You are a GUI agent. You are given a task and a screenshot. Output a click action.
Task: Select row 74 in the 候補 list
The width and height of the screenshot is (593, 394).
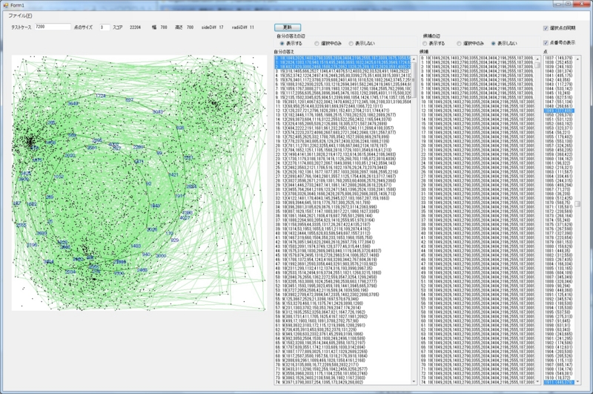click(477, 382)
